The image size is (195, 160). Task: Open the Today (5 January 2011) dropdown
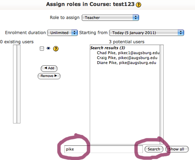click(146, 33)
